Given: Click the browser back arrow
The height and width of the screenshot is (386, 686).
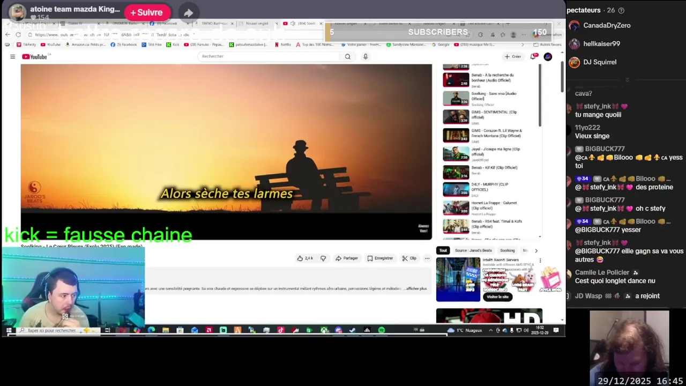Looking at the screenshot, I should pos(8,34).
